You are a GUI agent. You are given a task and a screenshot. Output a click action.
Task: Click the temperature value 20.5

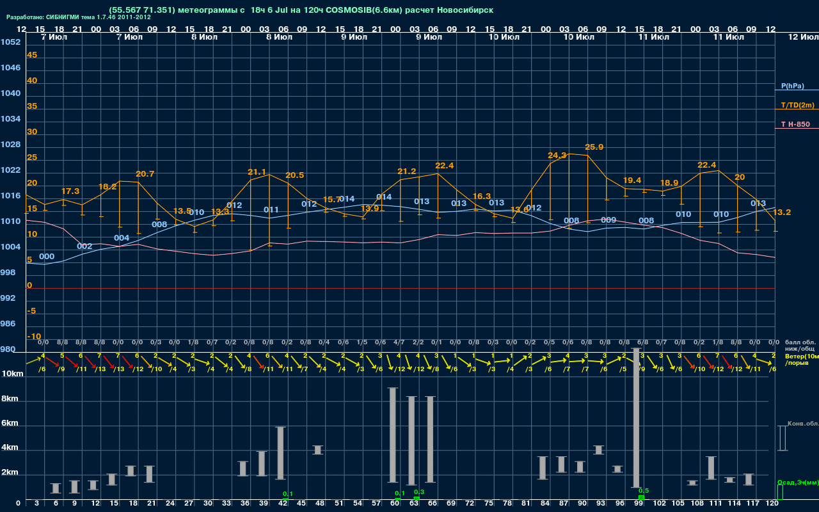click(x=294, y=175)
